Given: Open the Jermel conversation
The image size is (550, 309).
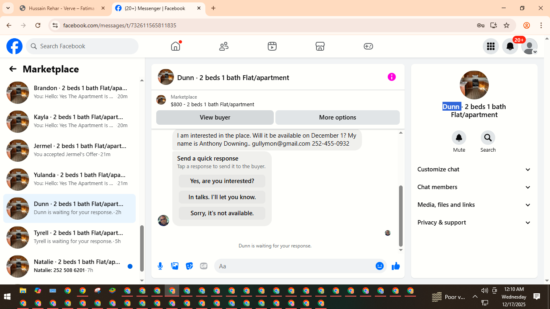Looking at the screenshot, I should (69, 150).
